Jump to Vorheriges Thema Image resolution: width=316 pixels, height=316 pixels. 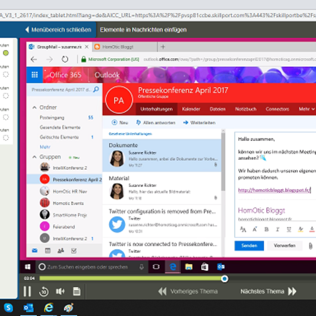tap(188, 291)
